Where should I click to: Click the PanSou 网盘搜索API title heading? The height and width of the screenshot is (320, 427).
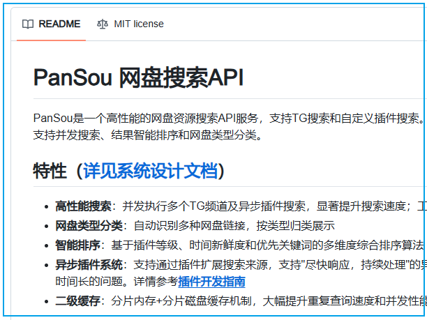click(x=138, y=78)
